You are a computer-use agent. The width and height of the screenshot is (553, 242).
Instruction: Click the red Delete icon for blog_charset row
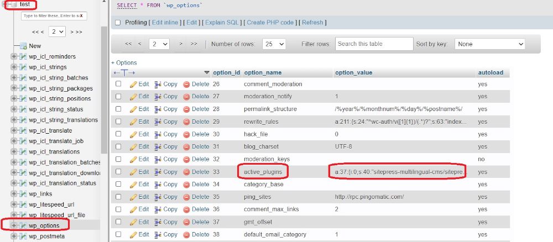click(x=186, y=147)
